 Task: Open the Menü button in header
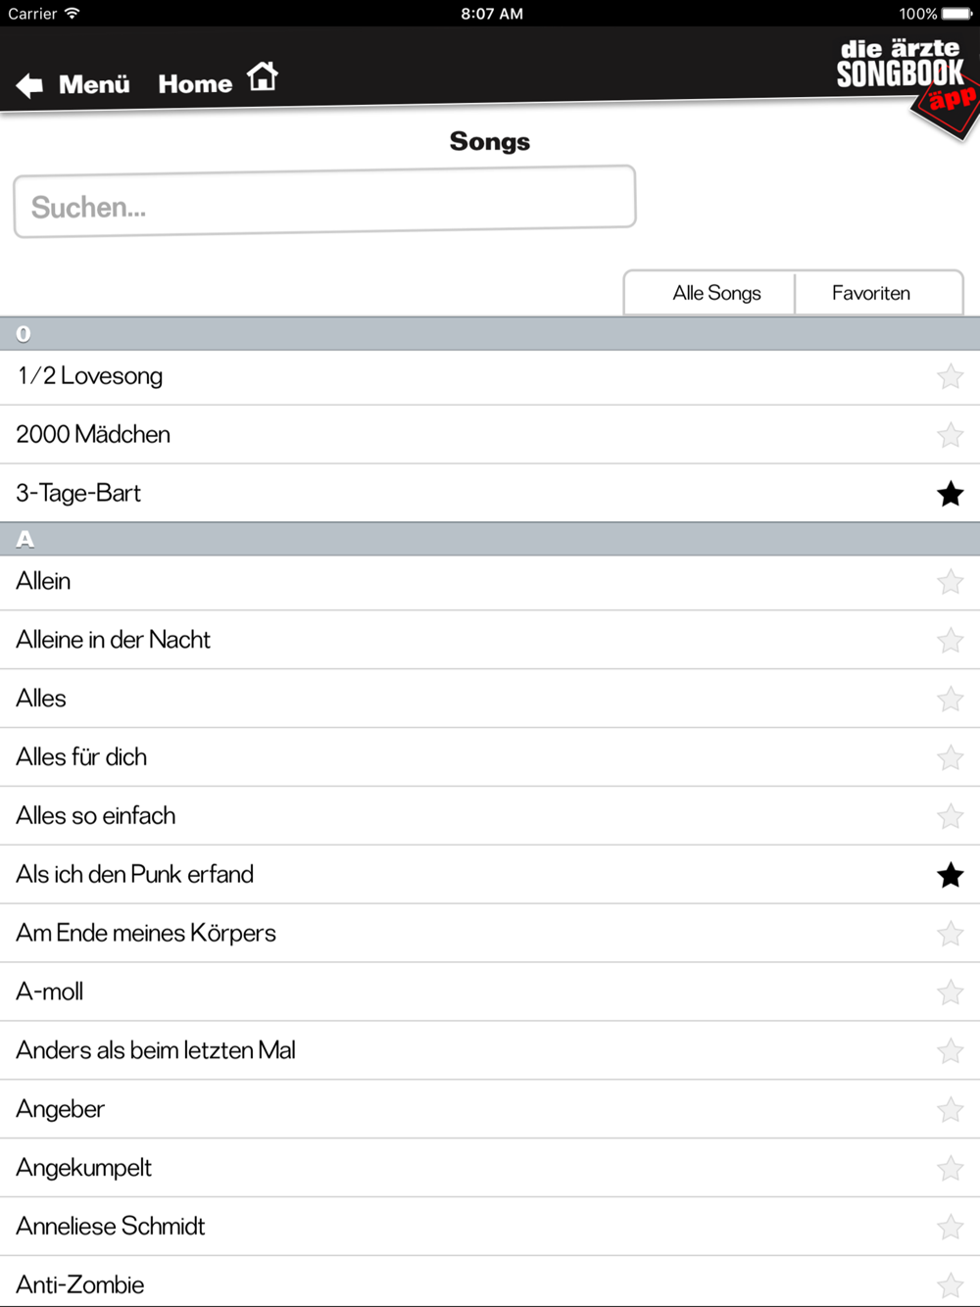click(94, 84)
